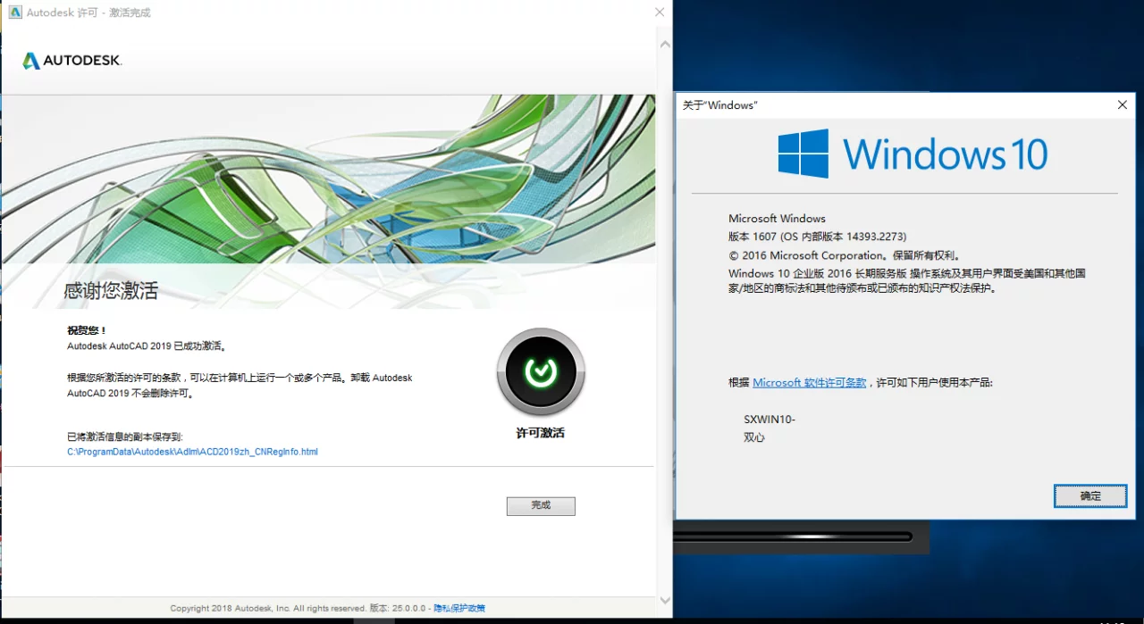Close the 关于Windows dialog
The height and width of the screenshot is (624, 1144).
[x=1122, y=104]
